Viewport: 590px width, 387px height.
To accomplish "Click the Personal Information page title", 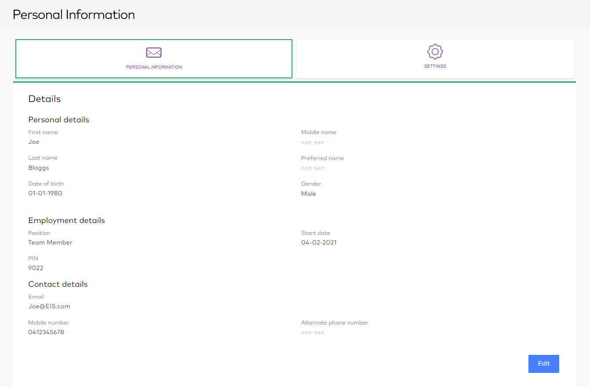I will pos(74,15).
